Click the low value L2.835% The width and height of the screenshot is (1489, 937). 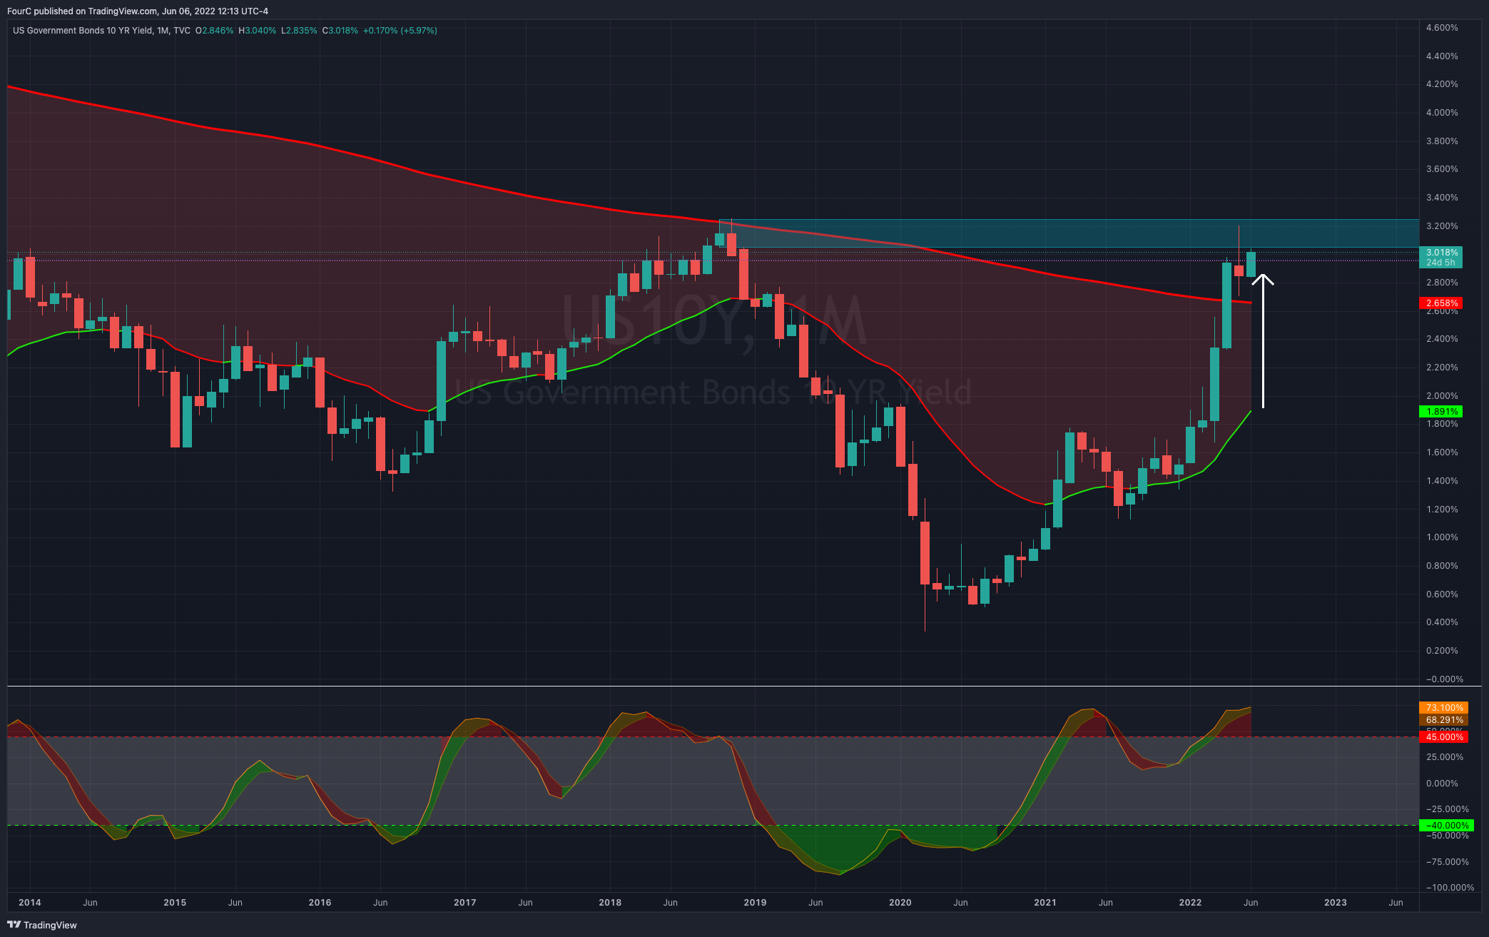click(x=299, y=31)
